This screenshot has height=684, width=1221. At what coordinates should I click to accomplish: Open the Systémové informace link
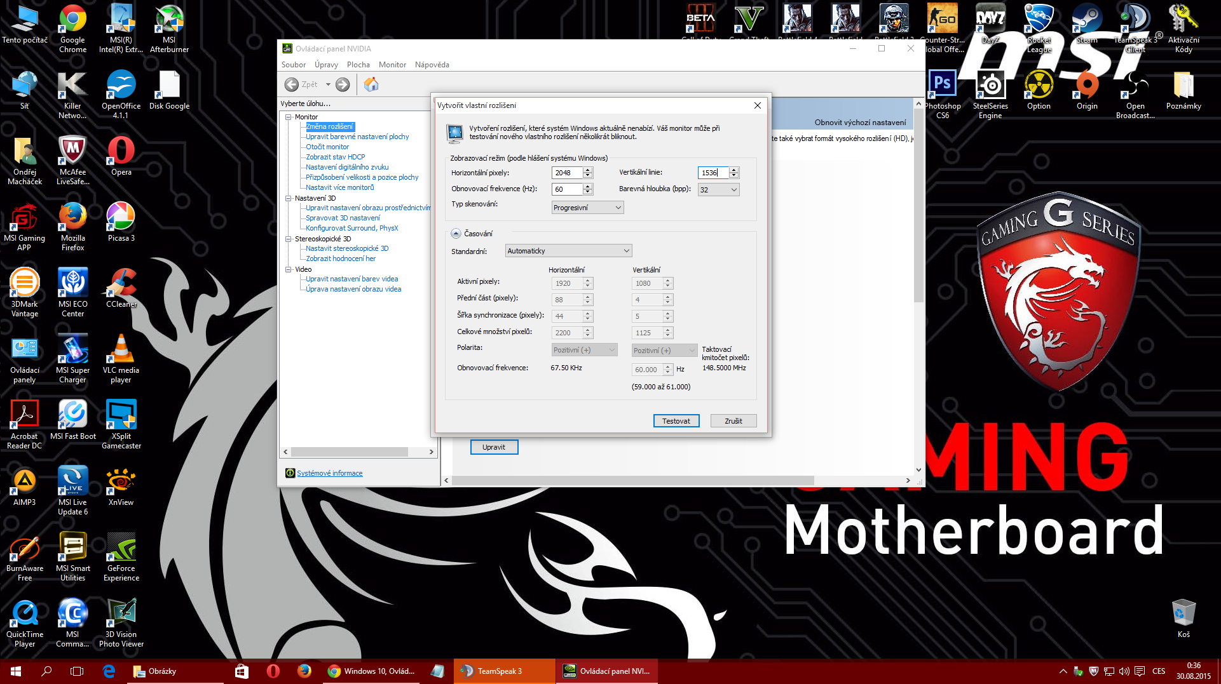(x=329, y=473)
